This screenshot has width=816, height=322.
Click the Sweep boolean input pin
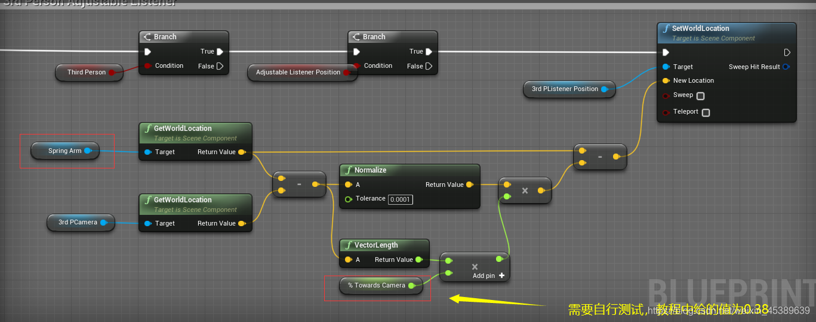666,95
